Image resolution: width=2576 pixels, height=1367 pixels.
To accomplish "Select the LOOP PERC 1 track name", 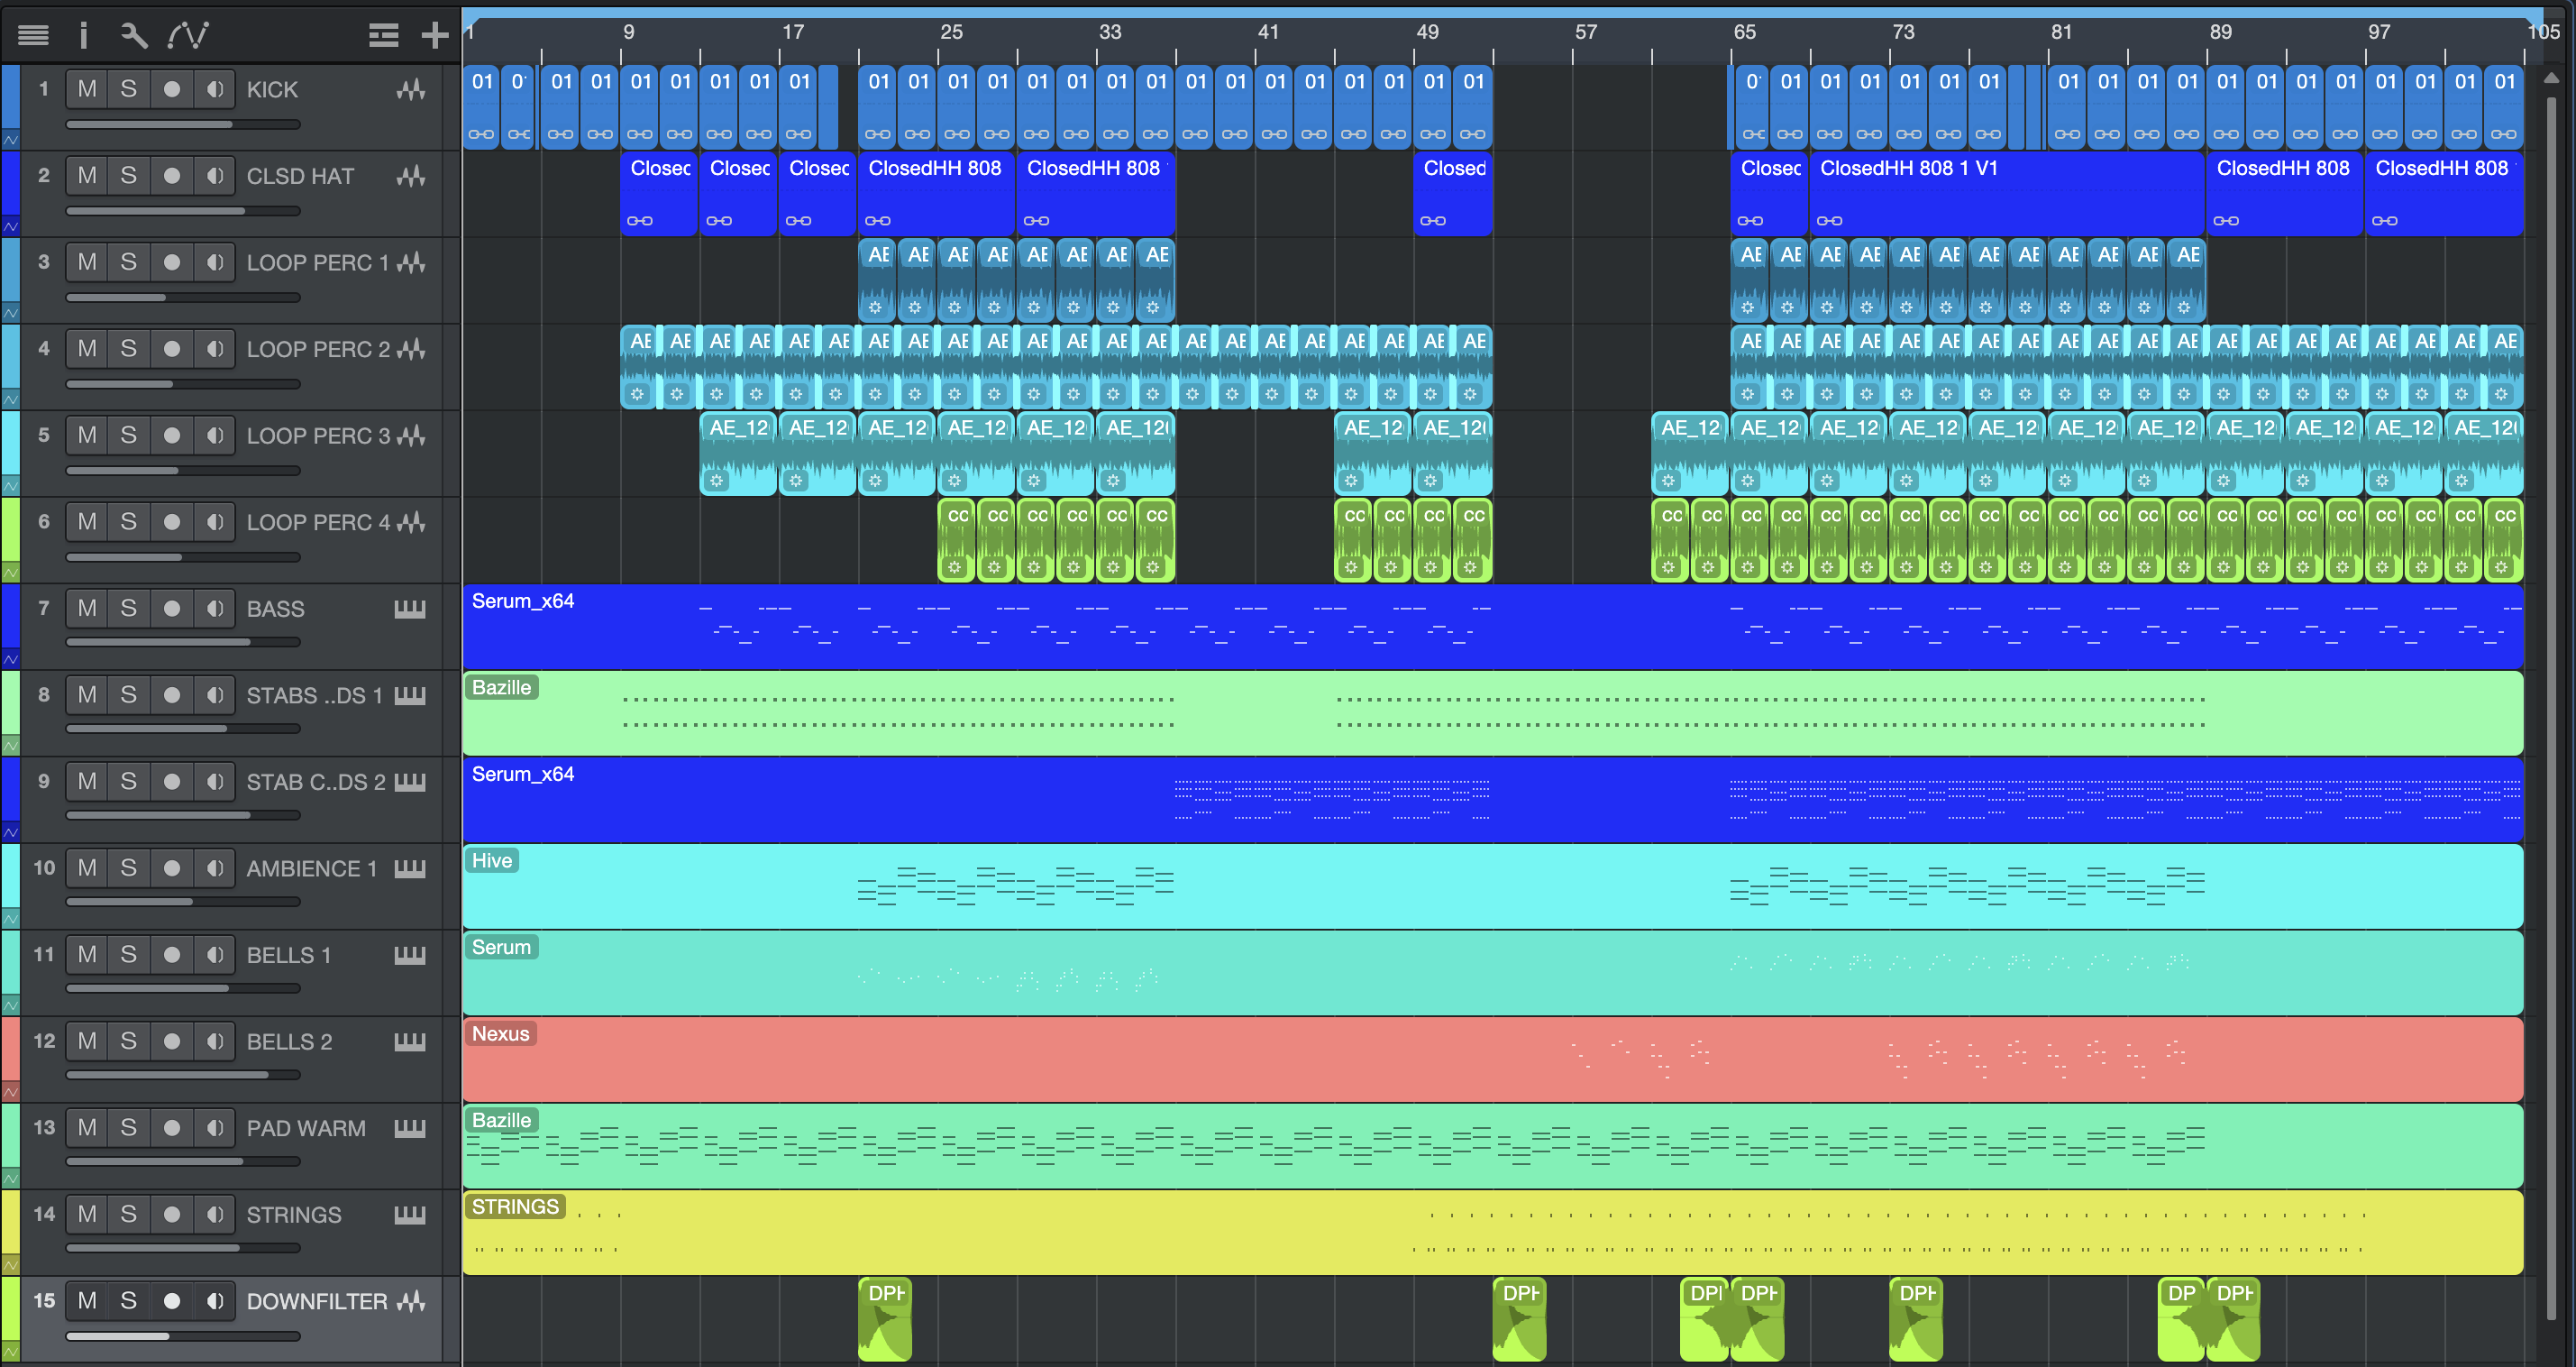I will [317, 263].
